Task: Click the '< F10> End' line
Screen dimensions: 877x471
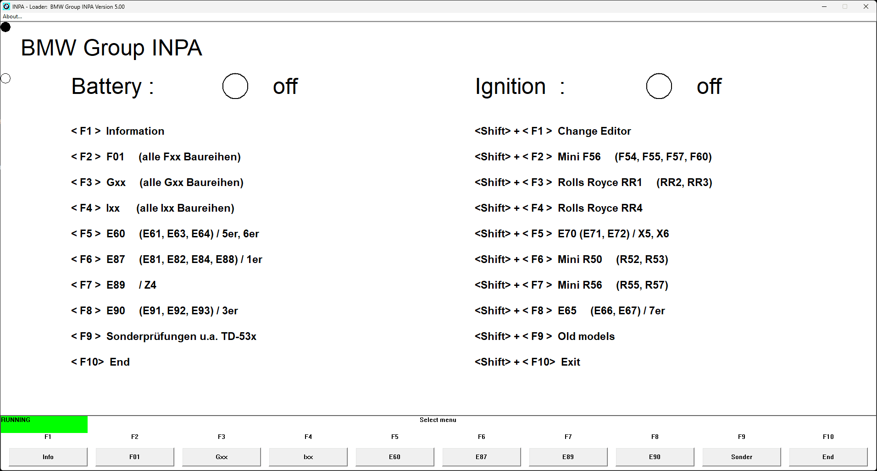Action: [x=100, y=362]
